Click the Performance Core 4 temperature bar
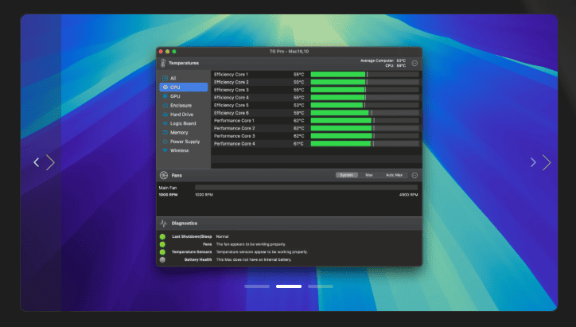This screenshot has height=327, width=576. point(365,144)
